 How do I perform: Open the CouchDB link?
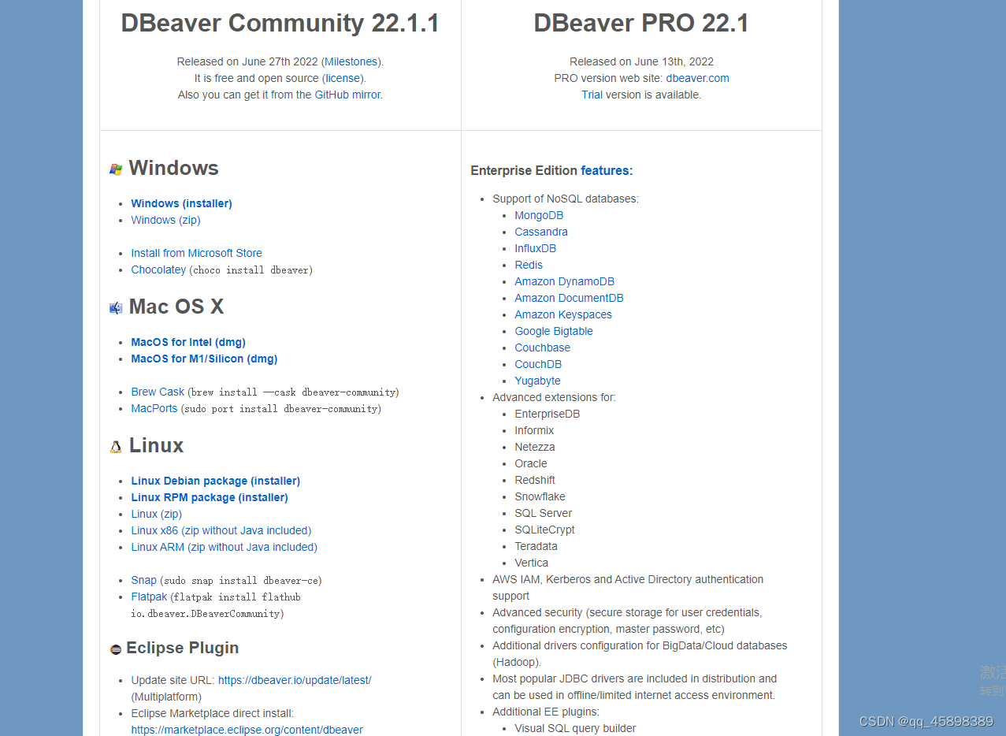coord(538,364)
